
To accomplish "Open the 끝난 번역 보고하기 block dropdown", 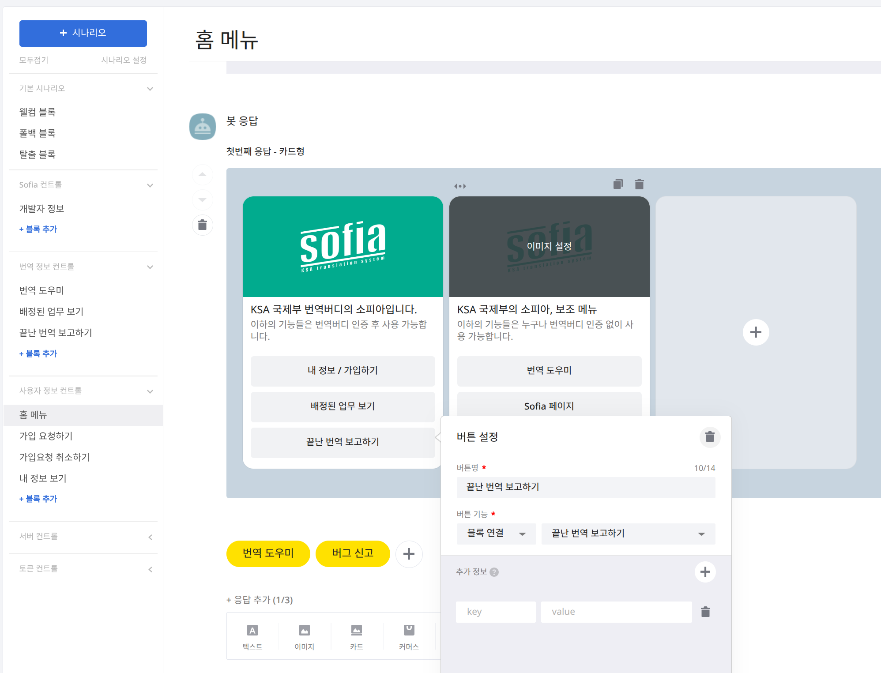I will point(628,534).
